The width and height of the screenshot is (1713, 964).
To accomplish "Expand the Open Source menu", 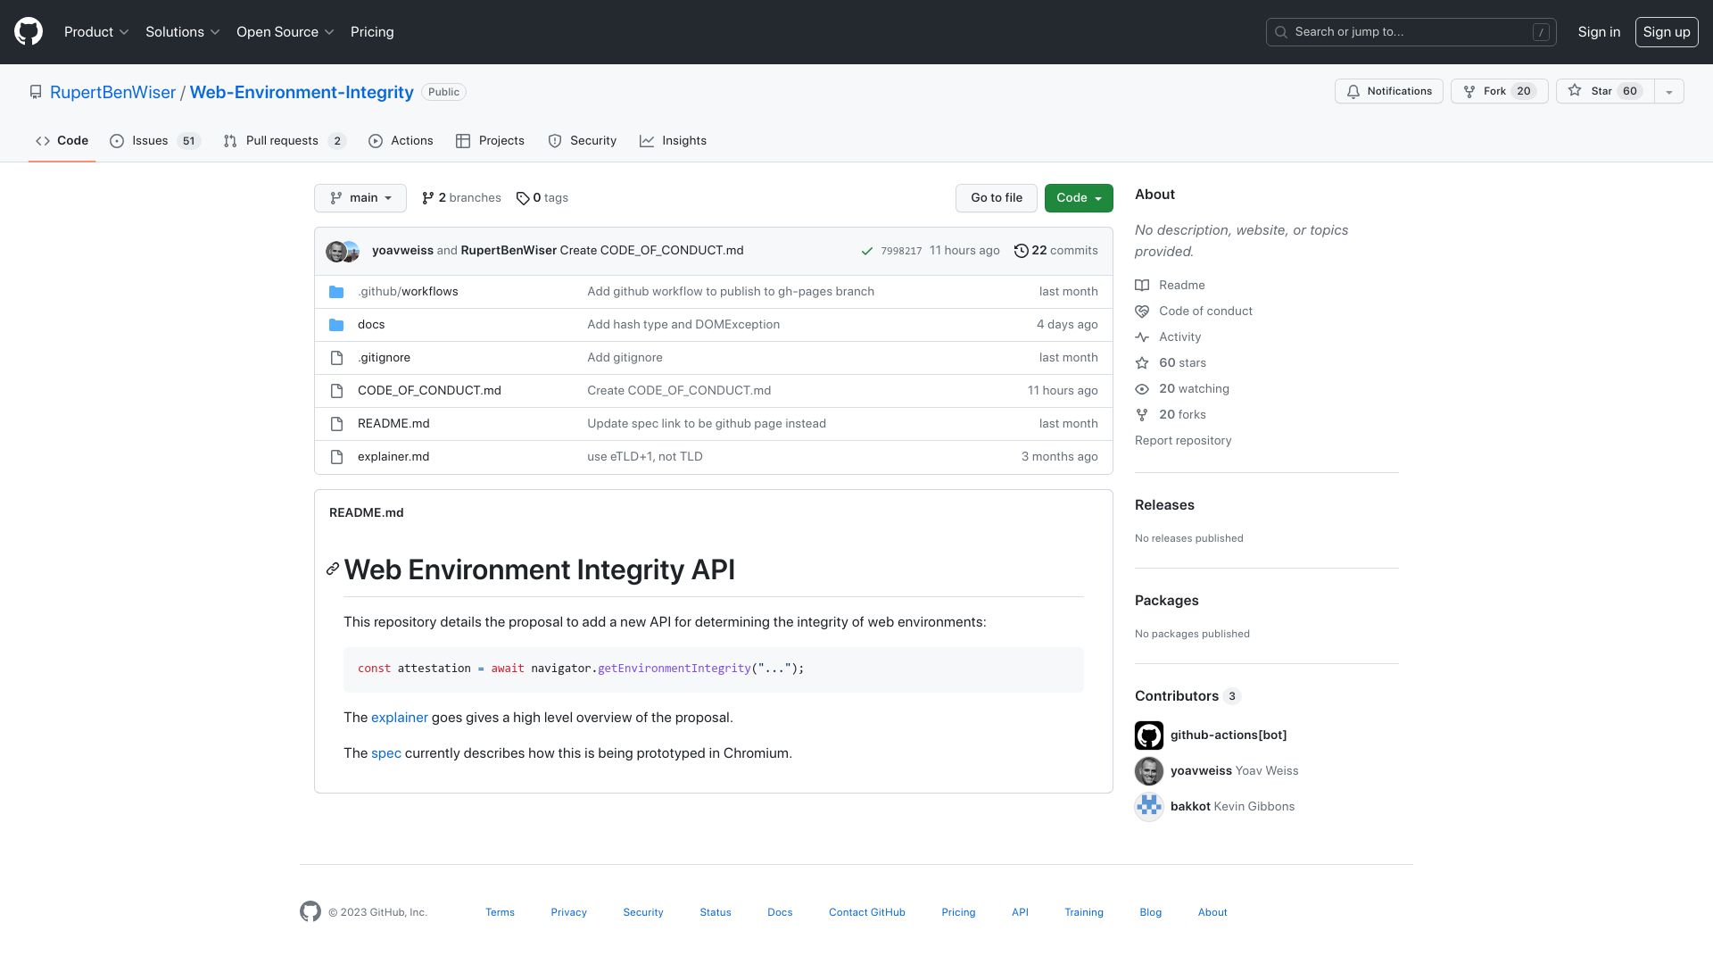I will click(285, 32).
